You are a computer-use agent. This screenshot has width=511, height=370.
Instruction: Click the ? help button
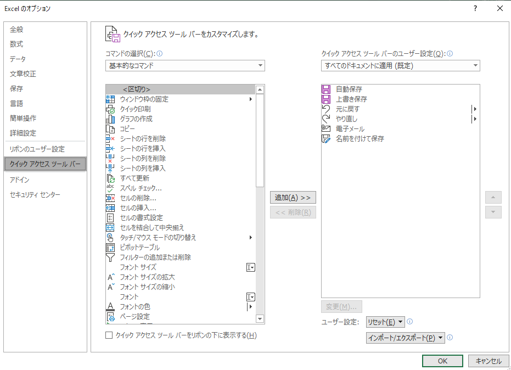[475, 8]
